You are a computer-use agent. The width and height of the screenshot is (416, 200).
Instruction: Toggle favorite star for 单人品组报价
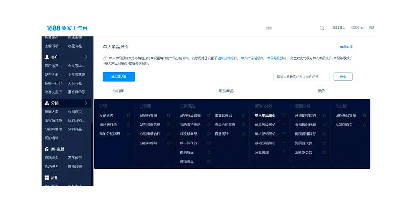click(x=284, y=134)
